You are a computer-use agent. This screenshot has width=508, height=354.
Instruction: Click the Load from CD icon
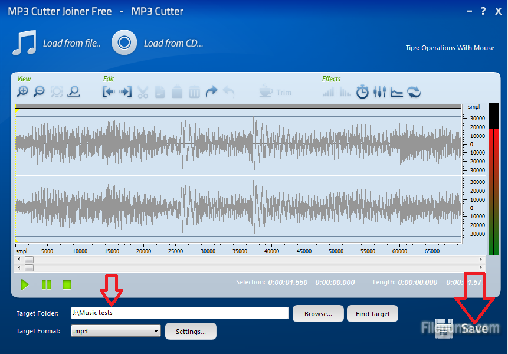[124, 42]
